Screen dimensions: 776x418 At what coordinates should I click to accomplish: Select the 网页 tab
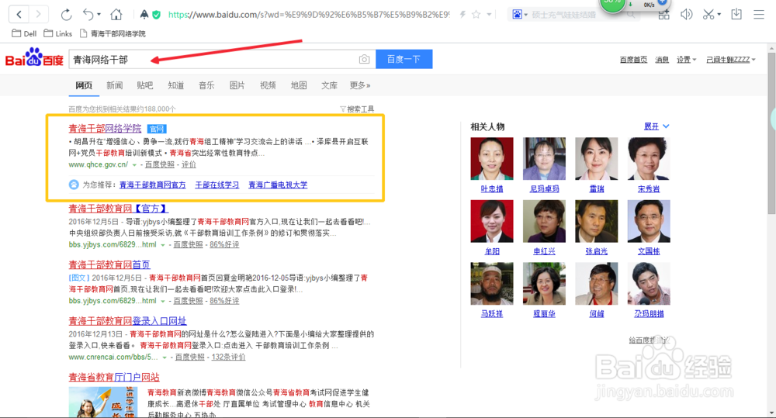(84, 85)
